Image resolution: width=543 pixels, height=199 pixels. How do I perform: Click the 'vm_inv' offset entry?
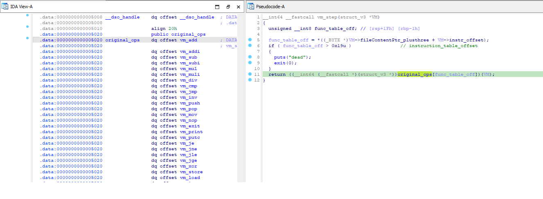point(189,97)
